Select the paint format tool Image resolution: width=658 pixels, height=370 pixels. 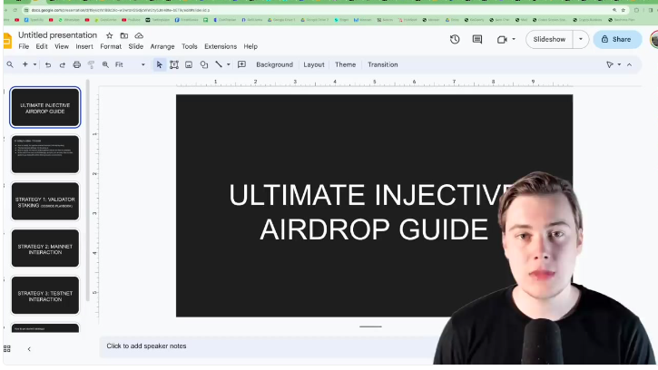tap(91, 64)
